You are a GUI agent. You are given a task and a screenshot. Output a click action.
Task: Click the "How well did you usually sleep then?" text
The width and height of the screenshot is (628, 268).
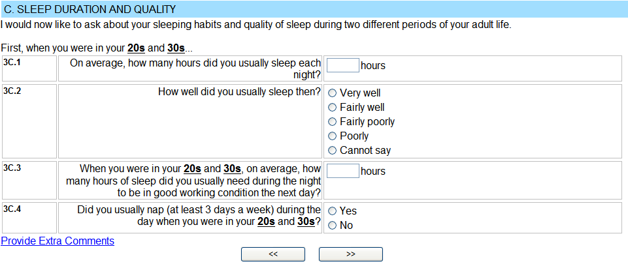coord(239,92)
